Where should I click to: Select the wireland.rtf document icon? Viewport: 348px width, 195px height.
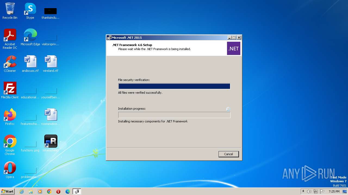tap(51, 64)
